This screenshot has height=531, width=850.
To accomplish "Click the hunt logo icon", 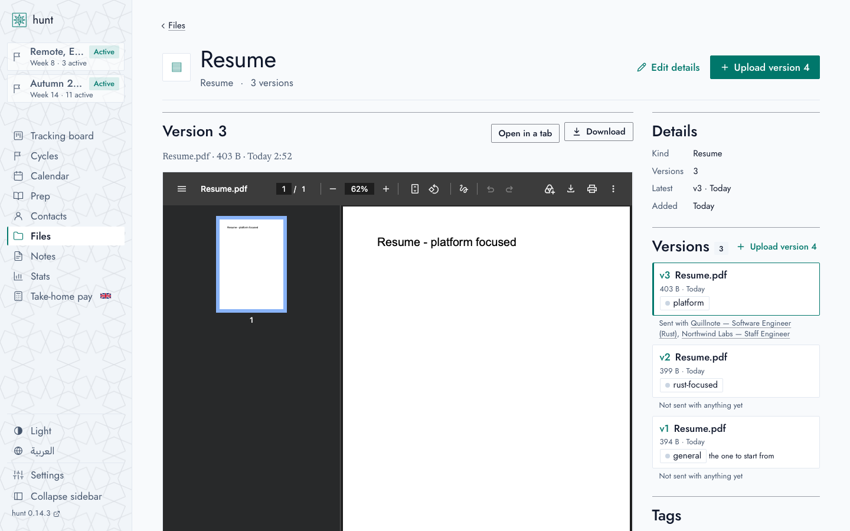I will (x=19, y=20).
